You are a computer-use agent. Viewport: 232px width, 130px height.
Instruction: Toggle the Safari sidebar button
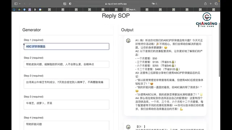tap(16, 4)
